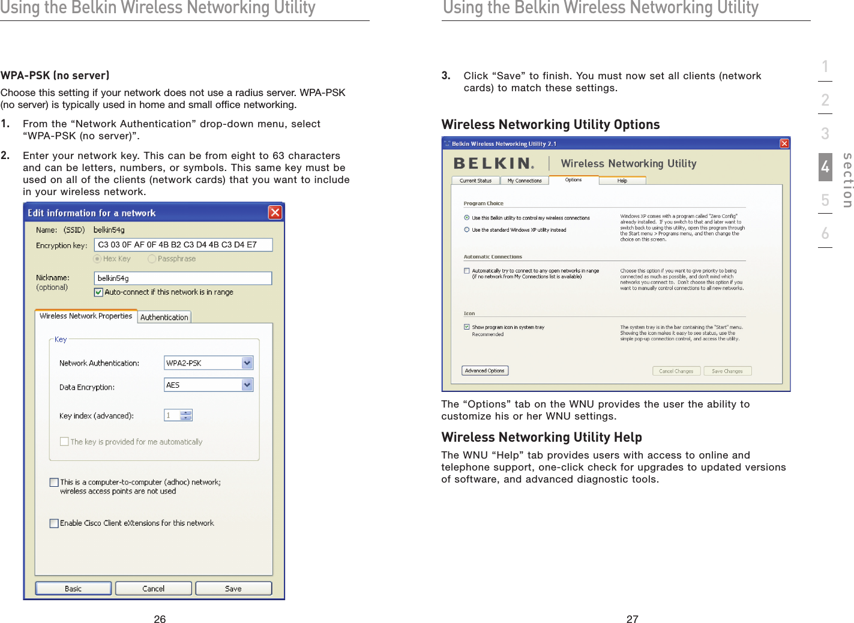Go to section 3 in side index
Image resolution: width=854 pixels, height=623 pixels.
825,133
